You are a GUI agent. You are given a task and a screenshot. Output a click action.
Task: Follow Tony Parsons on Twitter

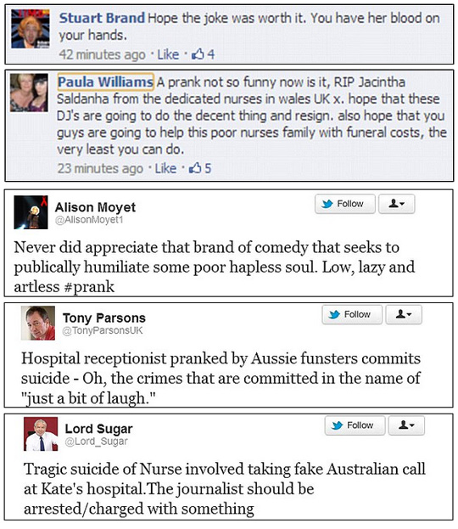coord(352,314)
